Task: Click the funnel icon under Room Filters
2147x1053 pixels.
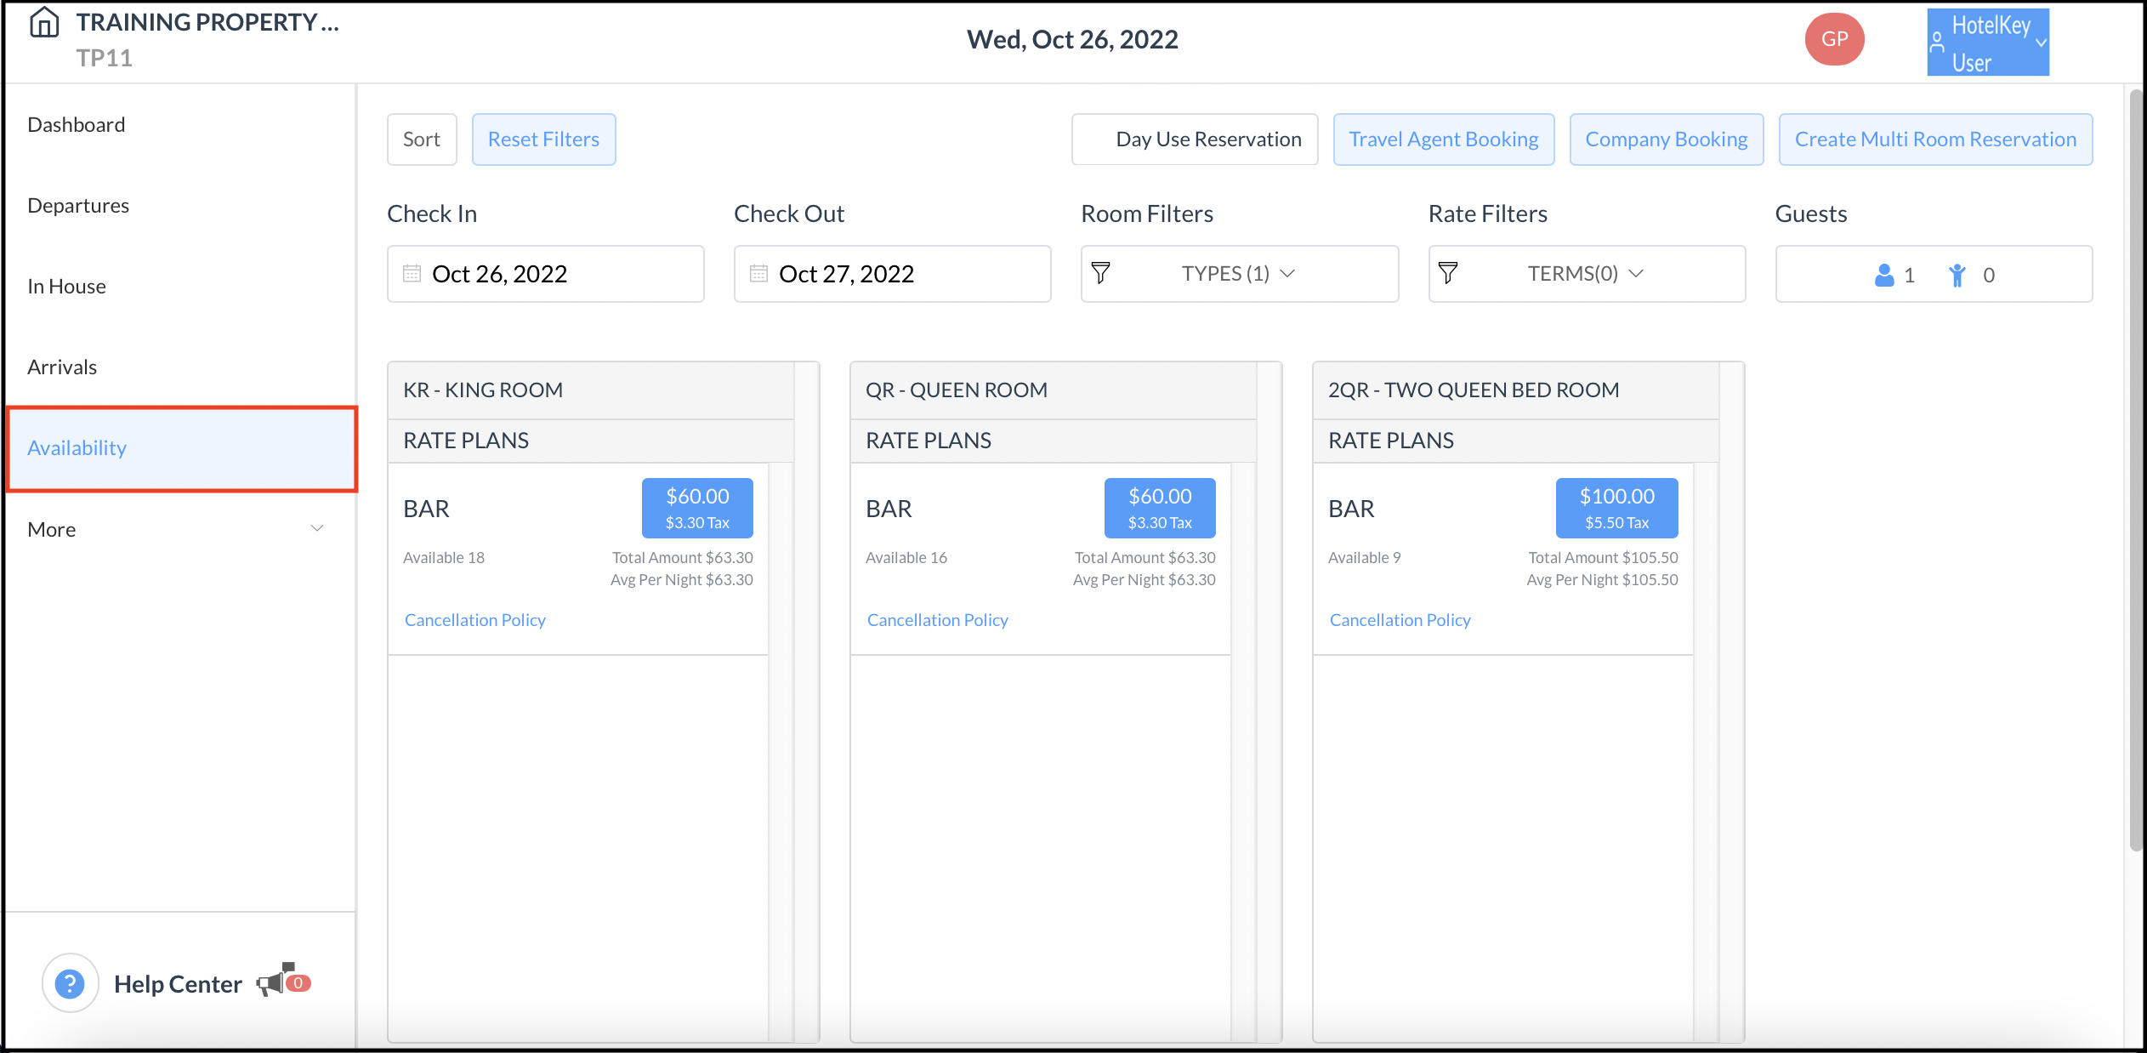Action: [x=1101, y=273]
